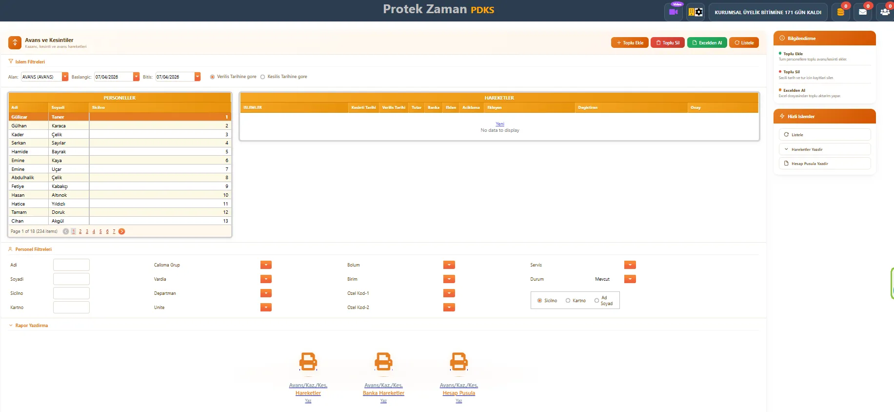Open the Baslangic date dropdown

point(137,77)
